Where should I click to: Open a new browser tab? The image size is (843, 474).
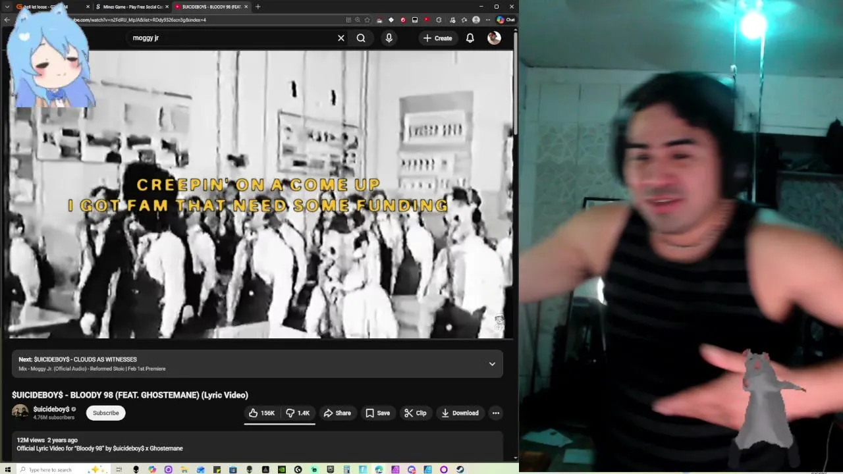258,7
